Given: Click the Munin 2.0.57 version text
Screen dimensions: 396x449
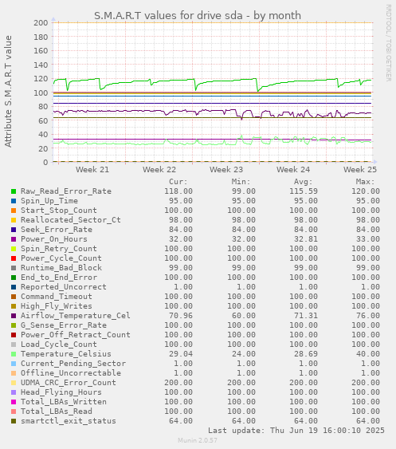Looking at the screenshot, I should point(198,440).
